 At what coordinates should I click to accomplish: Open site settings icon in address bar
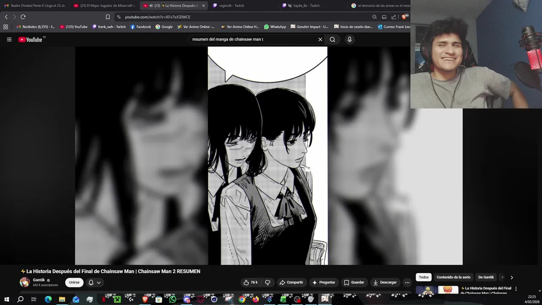119,17
